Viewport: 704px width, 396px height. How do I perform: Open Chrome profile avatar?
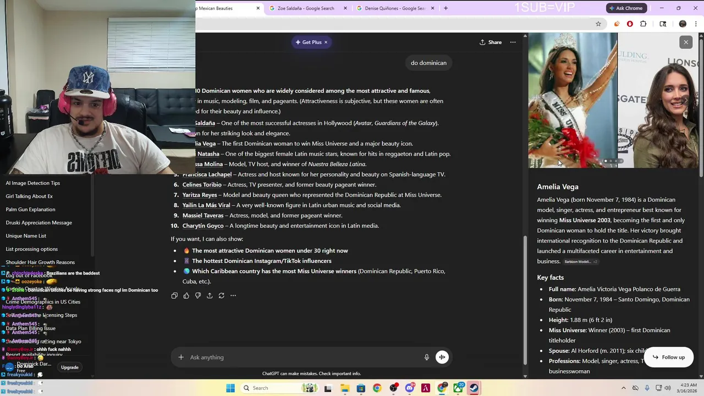(683, 24)
